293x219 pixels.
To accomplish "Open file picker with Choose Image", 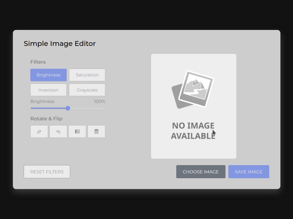I will coord(201,172).
